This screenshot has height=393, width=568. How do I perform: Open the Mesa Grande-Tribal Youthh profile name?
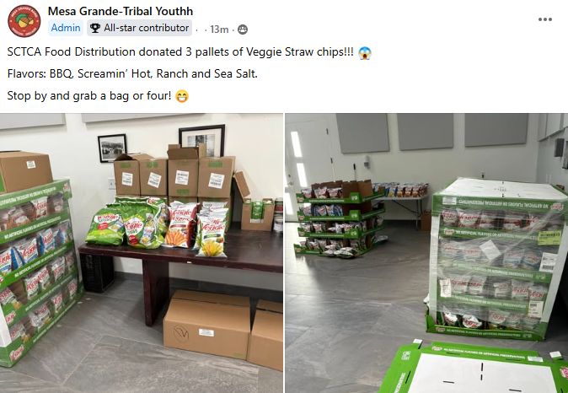pyautogui.click(x=121, y=11)
